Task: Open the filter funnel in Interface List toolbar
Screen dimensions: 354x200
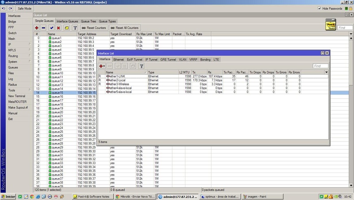Action: (142, 66)
